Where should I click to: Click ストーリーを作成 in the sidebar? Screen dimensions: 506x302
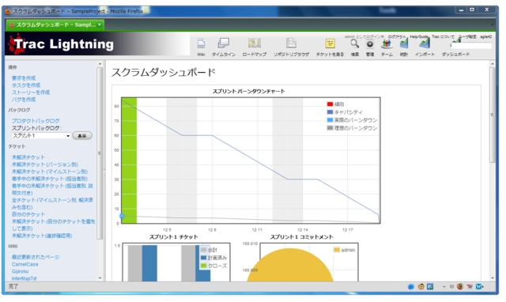[31, 92]
